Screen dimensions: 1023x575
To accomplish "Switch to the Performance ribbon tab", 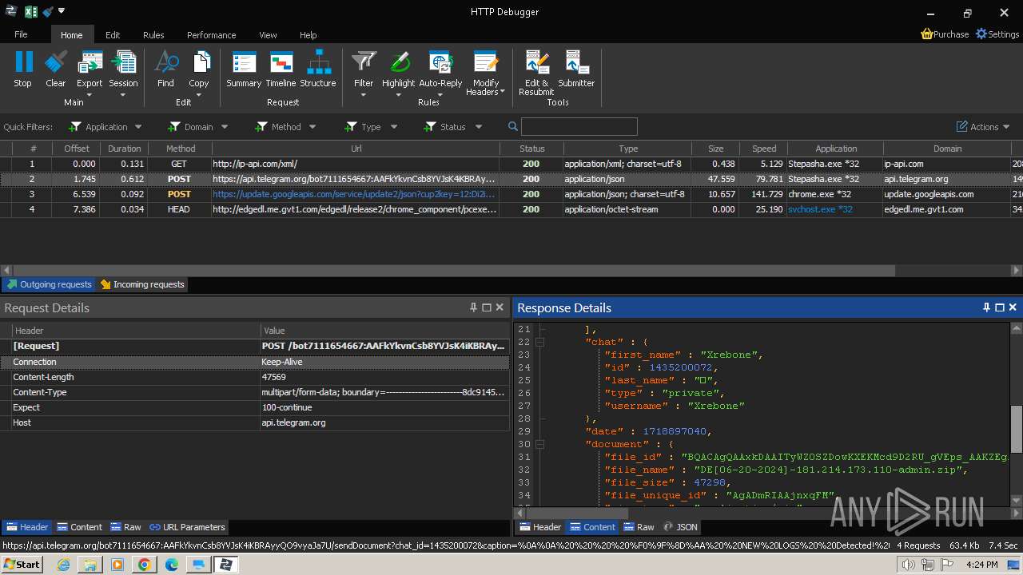I will tap(211, 35).
